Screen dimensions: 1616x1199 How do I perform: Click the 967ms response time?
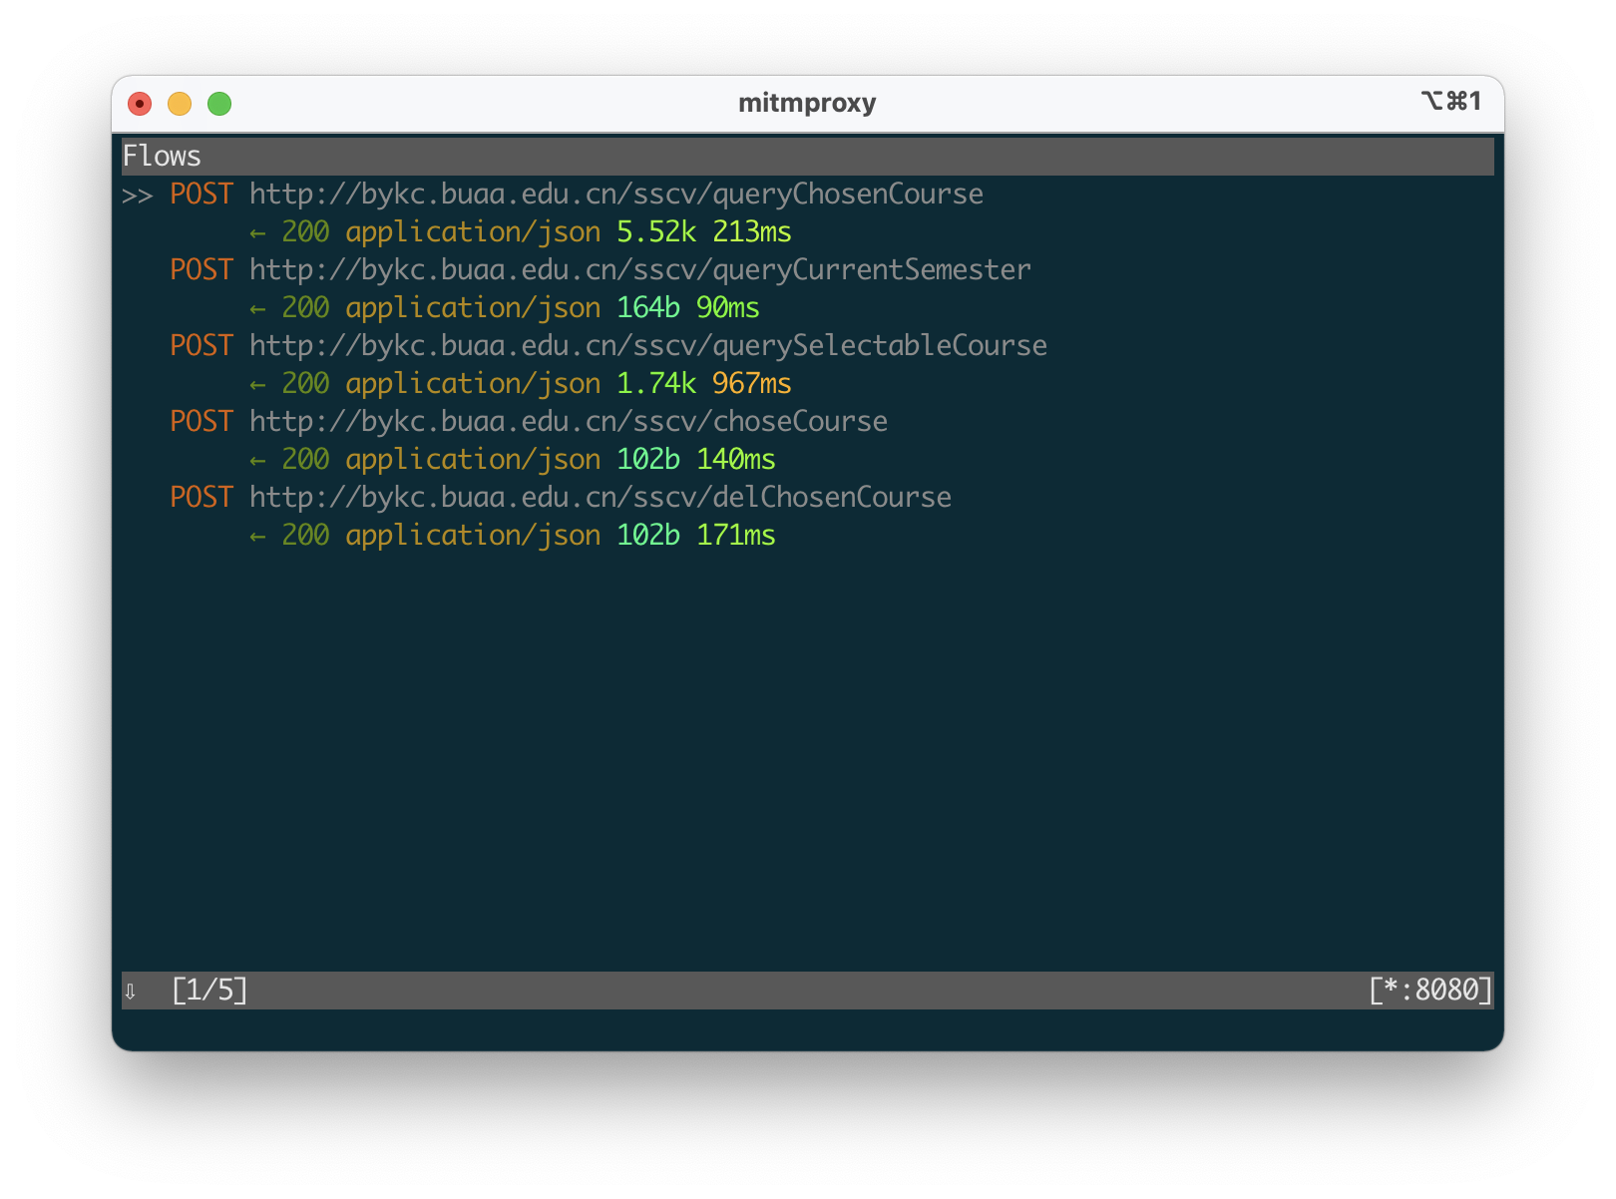tap(752, 384)
